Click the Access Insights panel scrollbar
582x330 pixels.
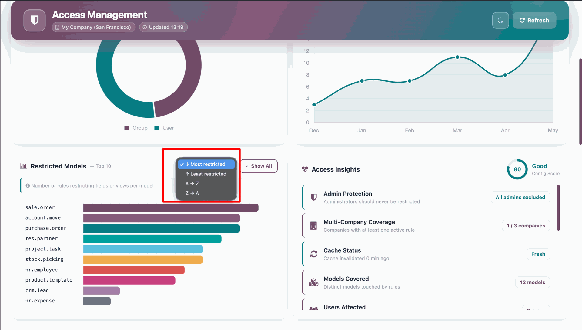point(558,208)
